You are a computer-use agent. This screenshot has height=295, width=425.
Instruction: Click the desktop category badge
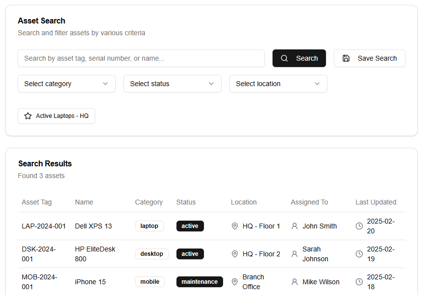152,254
